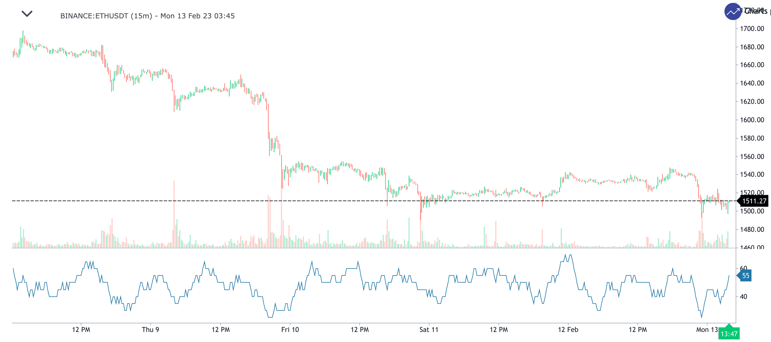Click the 1620.00 price scale label
771x342 pixels.
click(x=752, y=102)
